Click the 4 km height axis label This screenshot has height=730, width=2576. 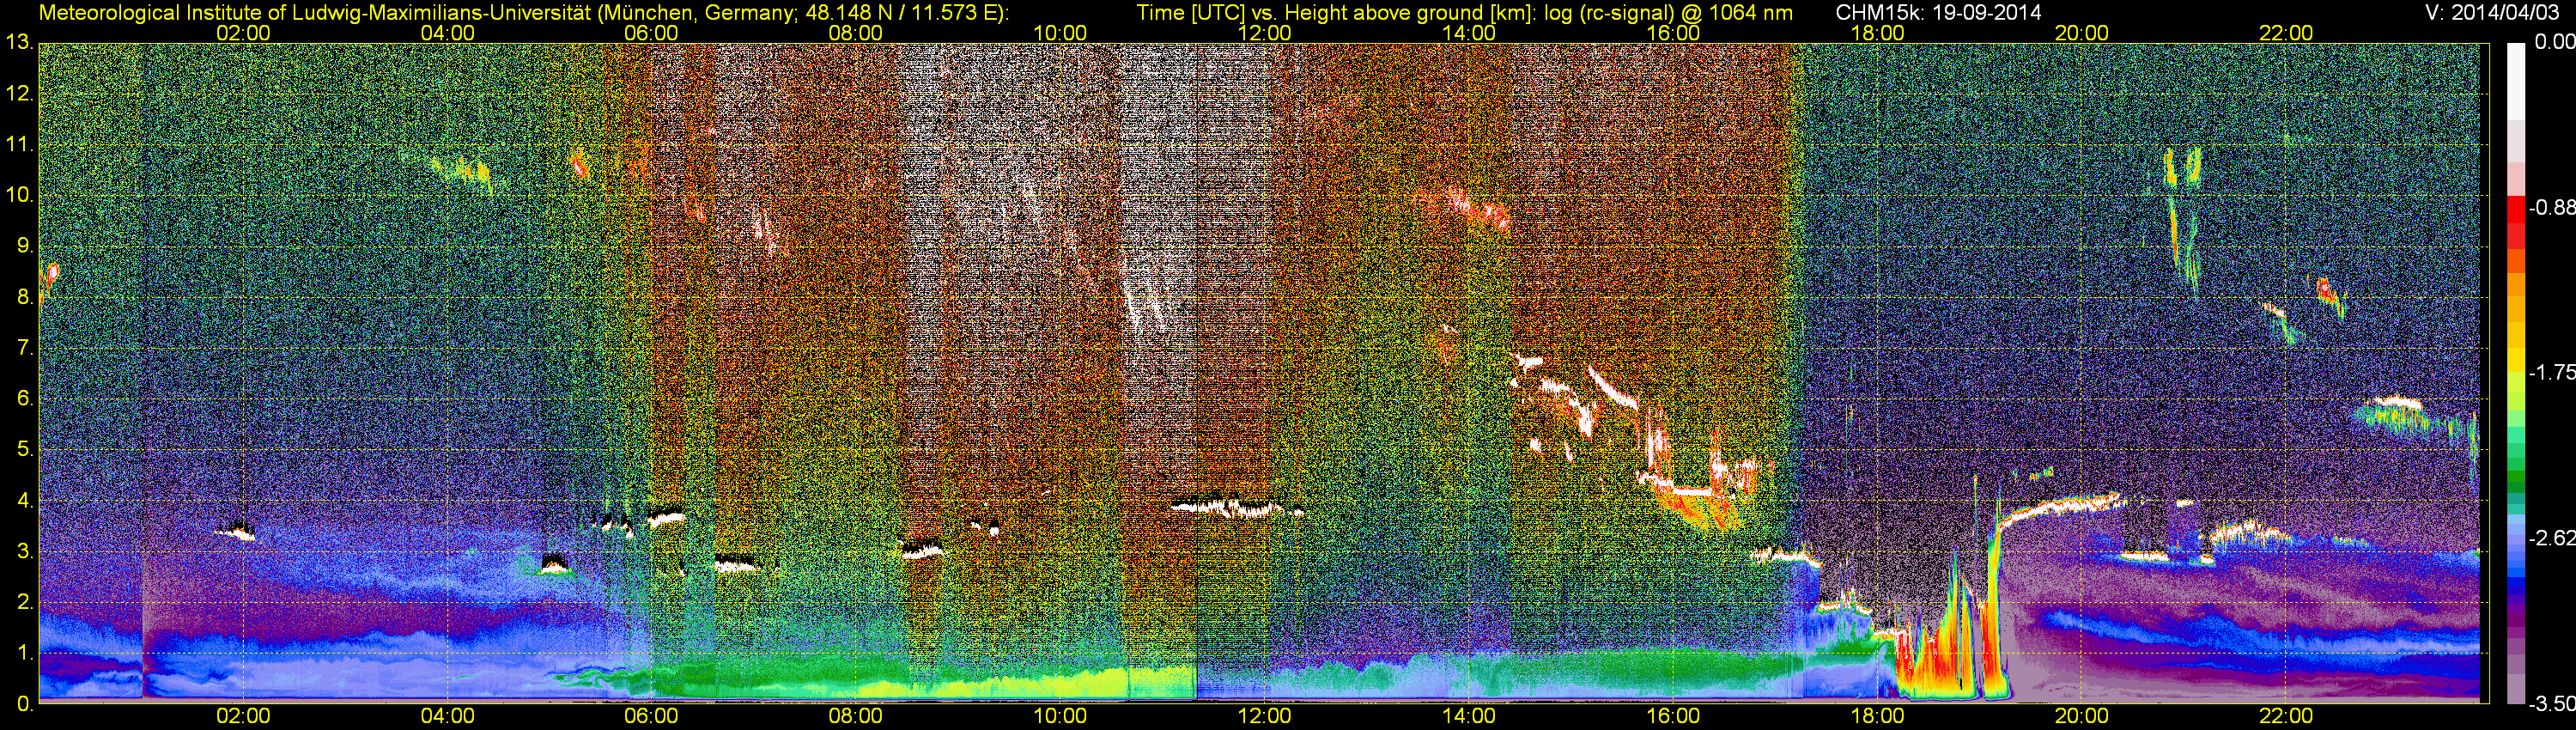(25, 501)
